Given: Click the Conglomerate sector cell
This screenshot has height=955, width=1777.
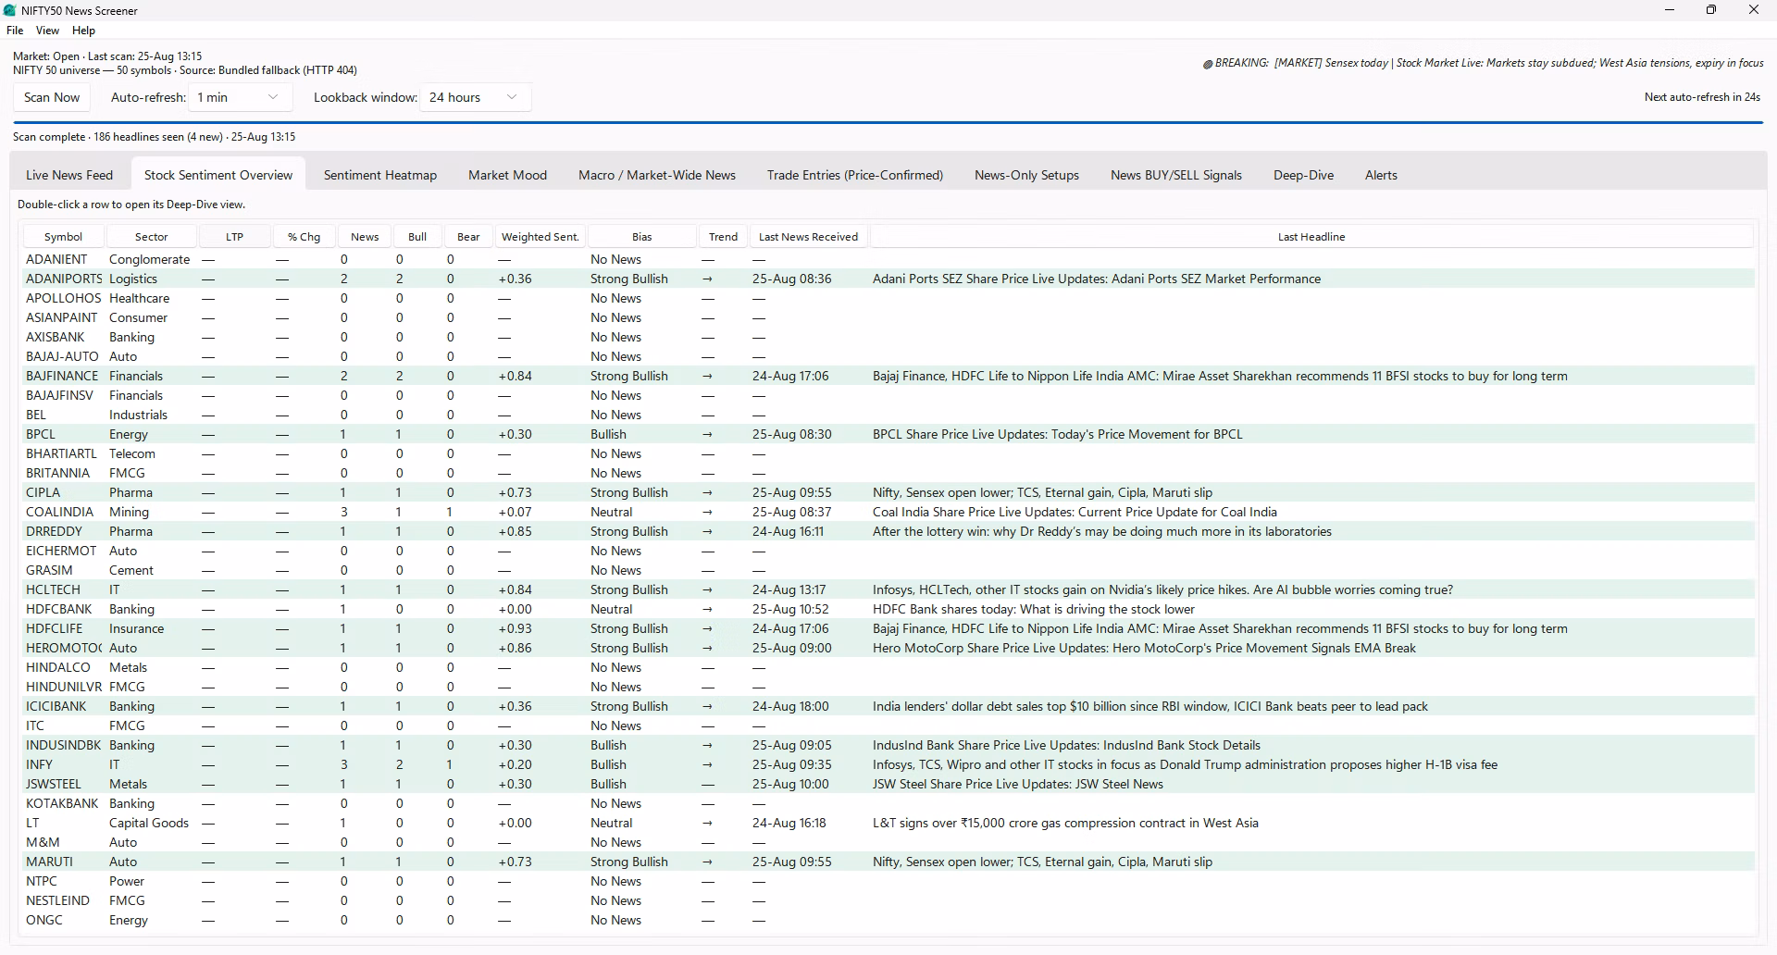Looking at the screenshot, I should click(x=149, y=259).
